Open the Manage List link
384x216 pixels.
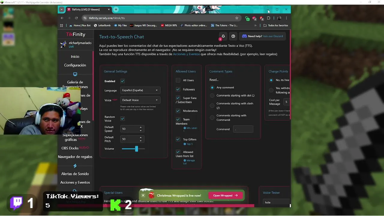click(189, 162)
